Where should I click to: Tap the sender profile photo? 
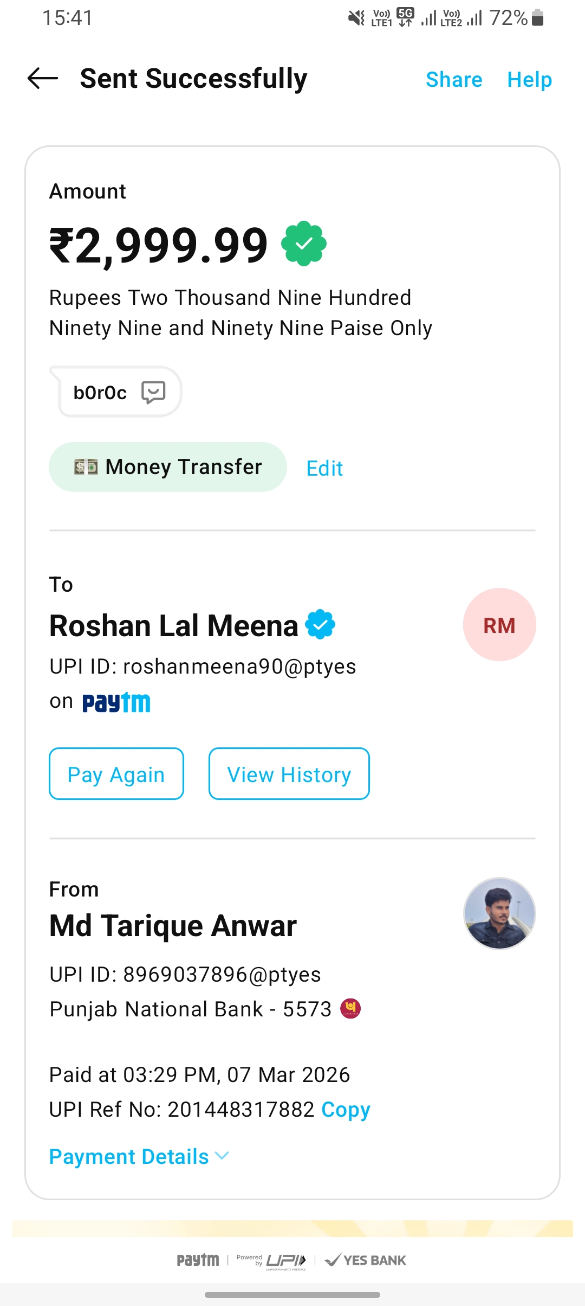click(499, 913)
